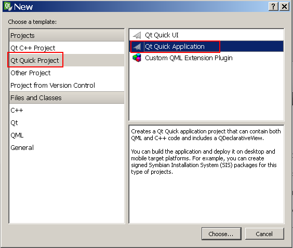Click the template description text area

click(206, 174)
